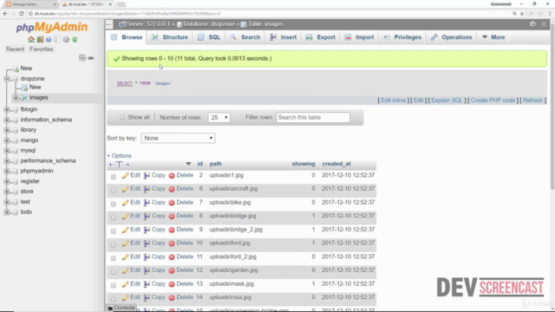Switch to Manage Gallery browser tab
Screen dimensions: 555x312
point(31,4)
